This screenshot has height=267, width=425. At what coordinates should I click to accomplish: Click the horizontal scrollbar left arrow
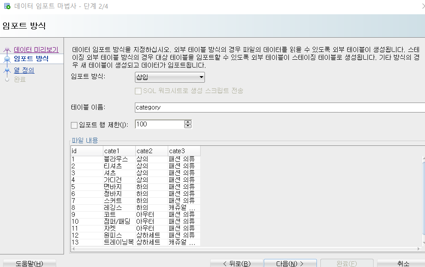click(x=73, y=248)
